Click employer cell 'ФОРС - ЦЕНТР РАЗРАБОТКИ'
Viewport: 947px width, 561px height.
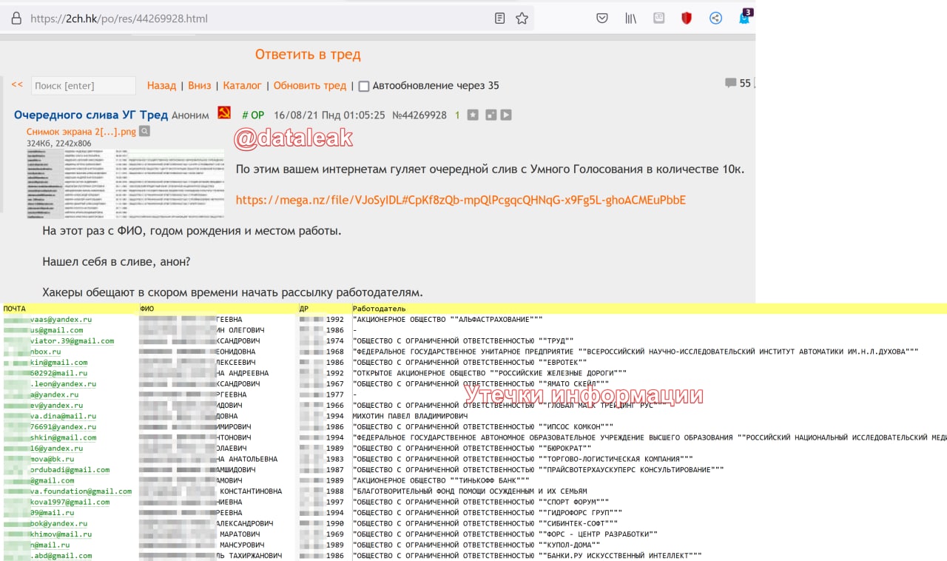click(x=505, y=534)
